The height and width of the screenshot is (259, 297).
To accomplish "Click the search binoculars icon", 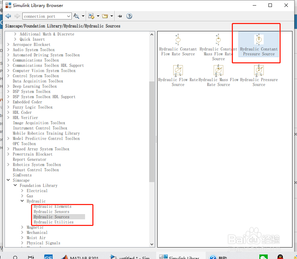I will pyautogui.click(x=76, y=16).
